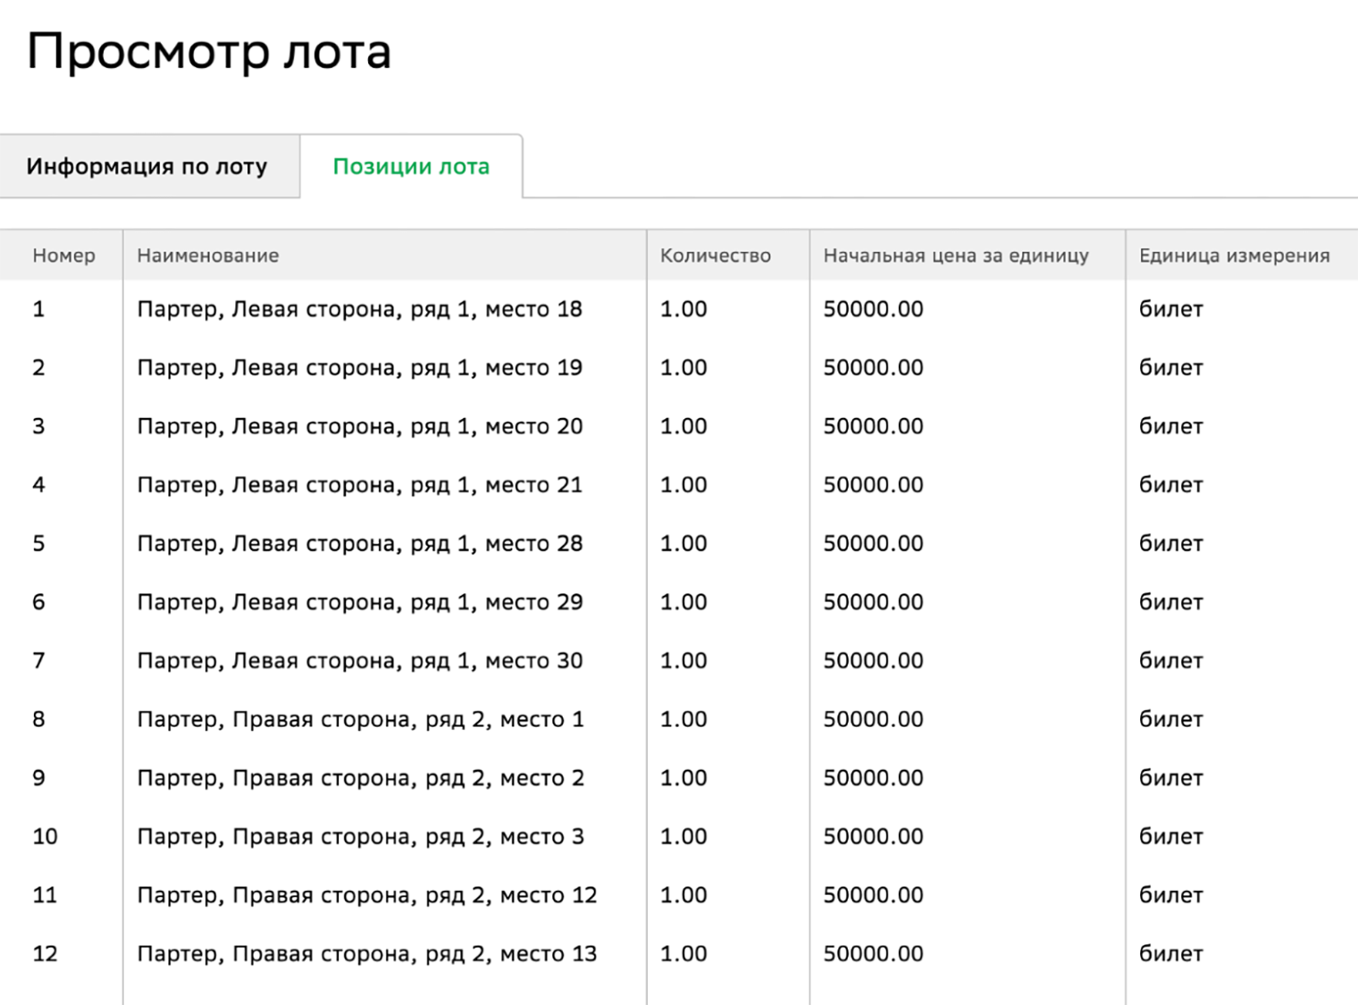Click row number 10 cell

[x=45, y=837]
